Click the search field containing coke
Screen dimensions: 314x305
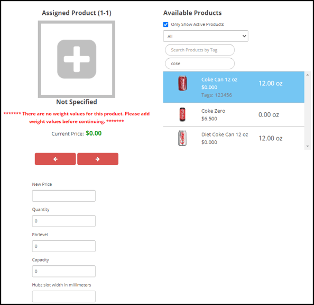[x=200, y=64]
